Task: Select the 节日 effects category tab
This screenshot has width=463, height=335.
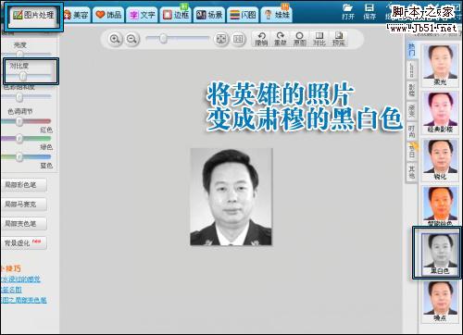Action: point(412,152)
